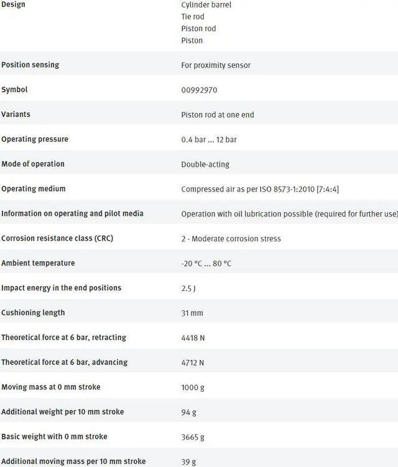Click the advancing force value "4712 N"
This screenshot has width=398, height=467.
point(193,363)
